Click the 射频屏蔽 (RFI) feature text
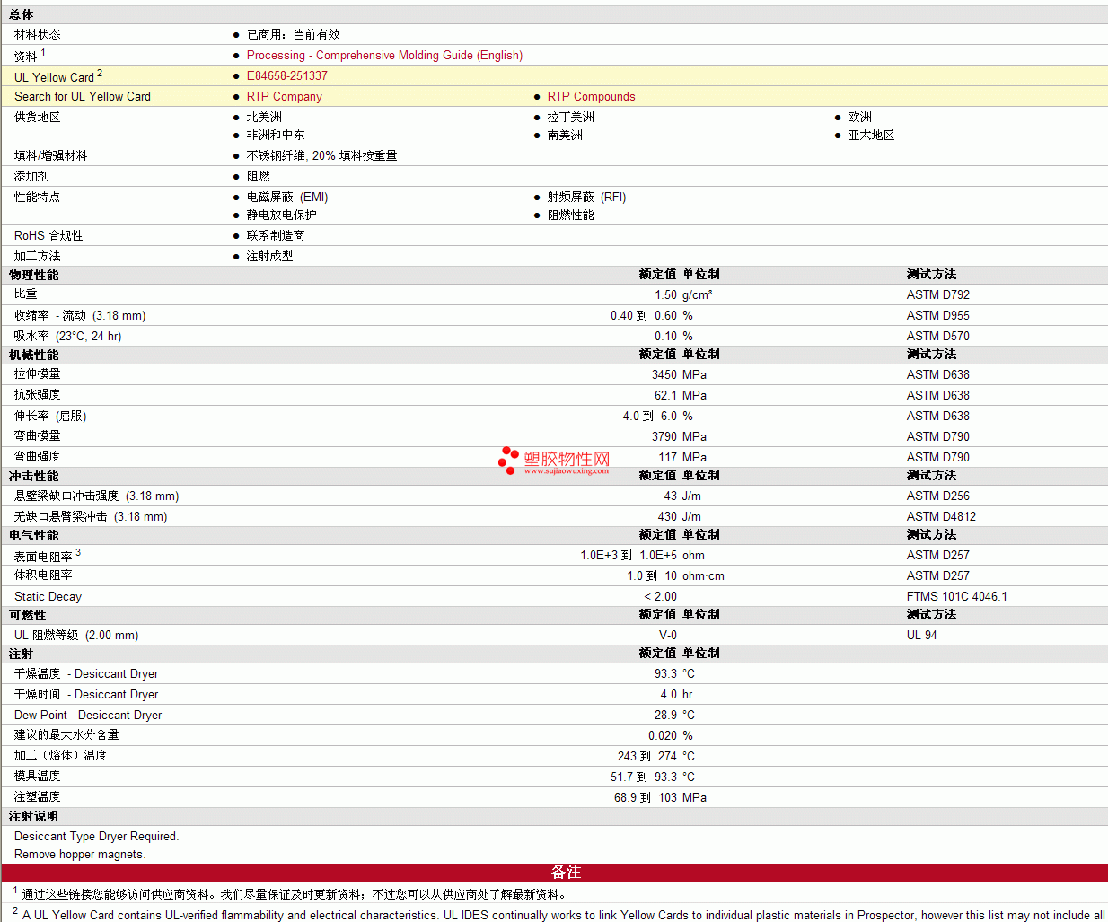 pyautogui.click(x=587, y=197)
